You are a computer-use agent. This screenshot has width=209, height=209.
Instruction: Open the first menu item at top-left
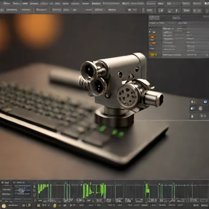click(7, 3)
